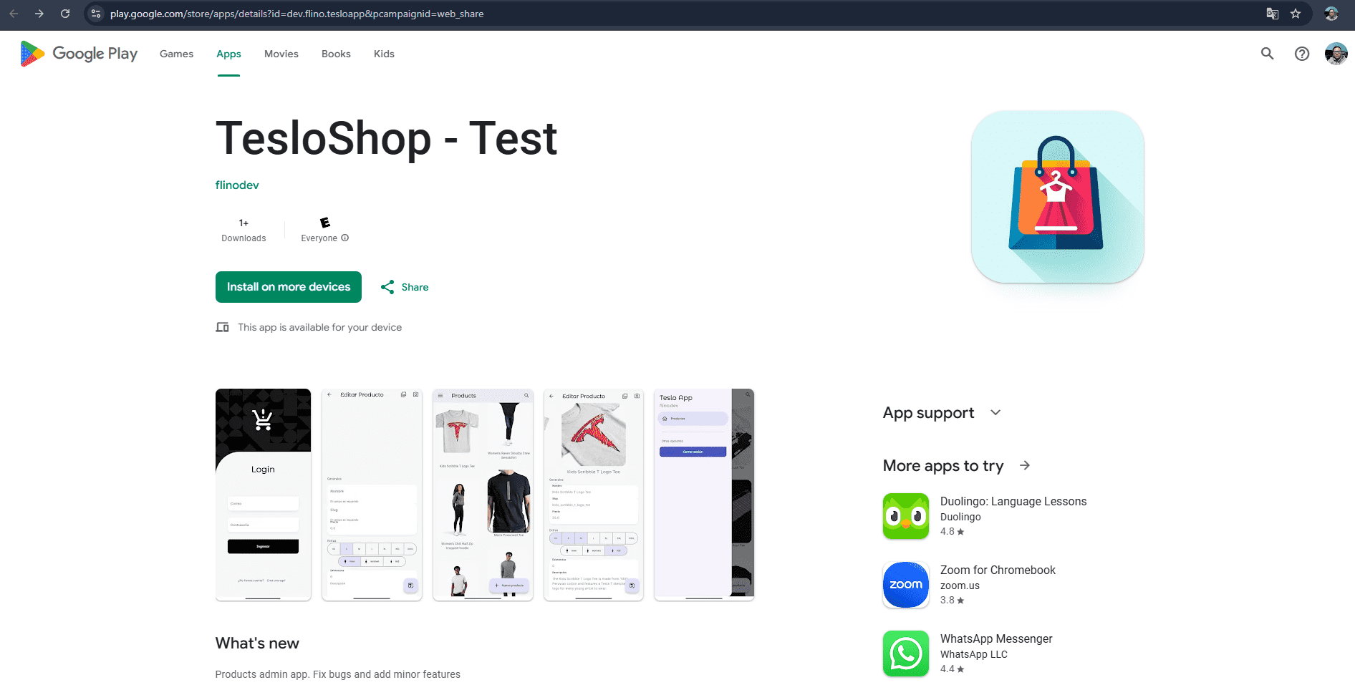Open the Products grid screenshot thumbnail

(x=483, y=495)
